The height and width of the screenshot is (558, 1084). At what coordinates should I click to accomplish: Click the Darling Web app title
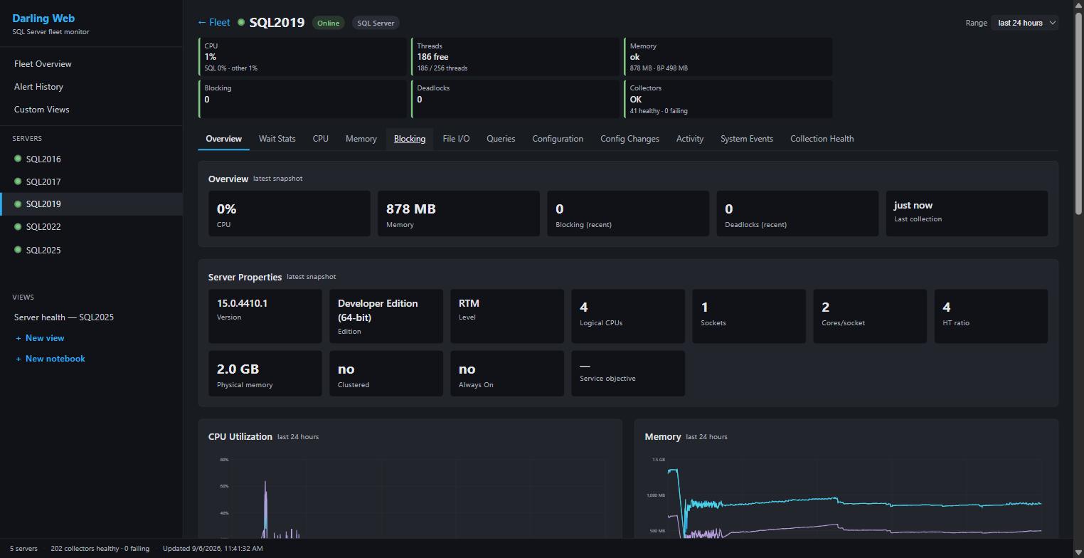[x=43, y=19]
